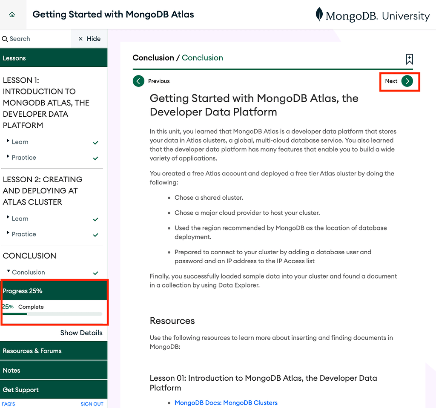This screenshot has width=436, height=408.
Task: Click the Conclusion item completion checkmark
Action: (96, 273)
